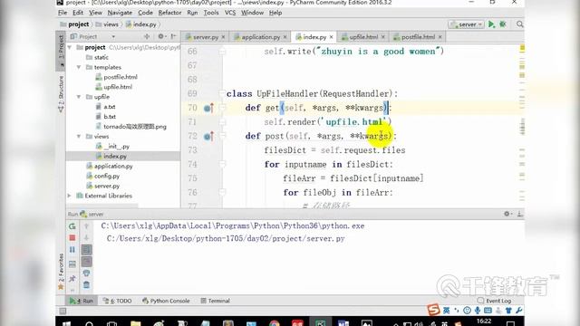Viewport: 580px width, 326px height.
Task: Close the index.py editor tab
Action: (x=331, y=37)
